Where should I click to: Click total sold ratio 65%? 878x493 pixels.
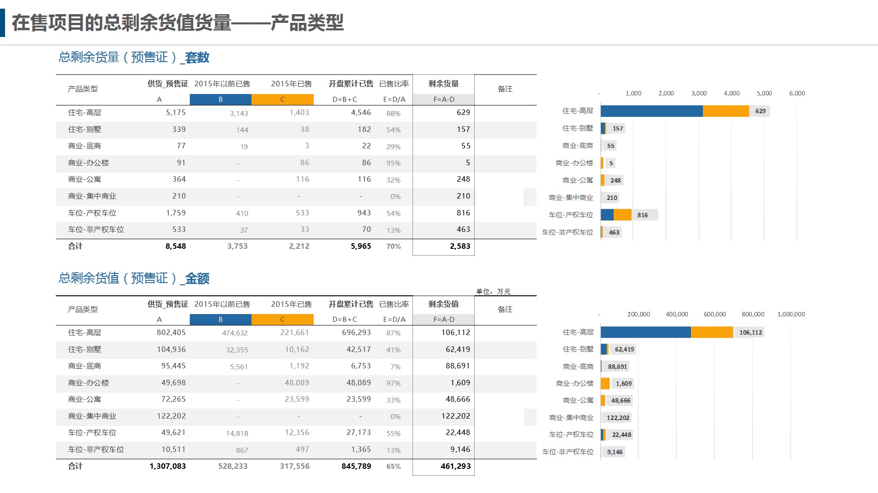pos(393,467)
